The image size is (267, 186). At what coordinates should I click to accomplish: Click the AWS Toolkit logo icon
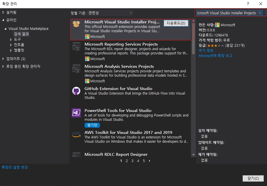click(x=76, y=134)
